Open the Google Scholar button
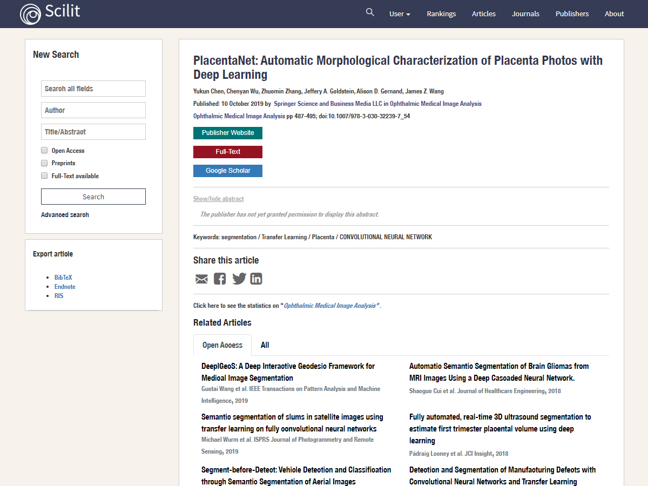This screenshot has width=648, height=486. (228, 171)
